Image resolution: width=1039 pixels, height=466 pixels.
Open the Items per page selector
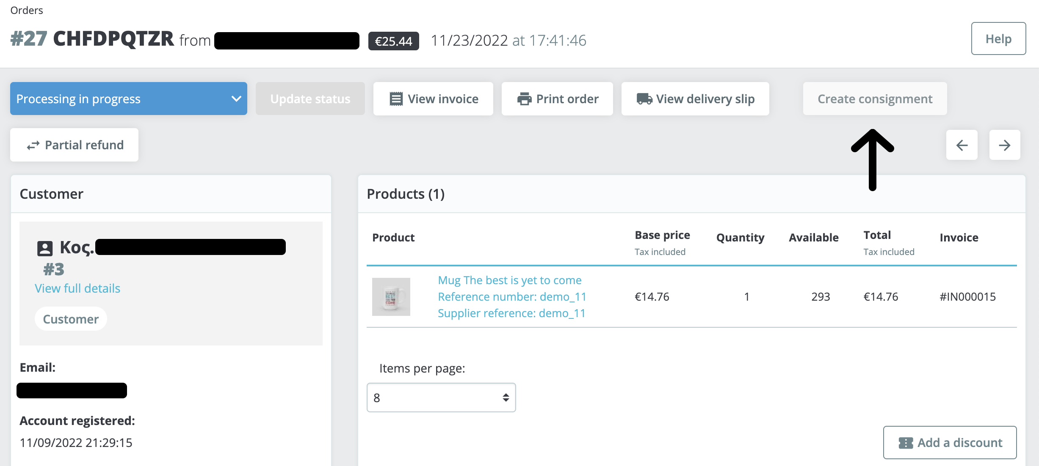[x=441, y=397]
